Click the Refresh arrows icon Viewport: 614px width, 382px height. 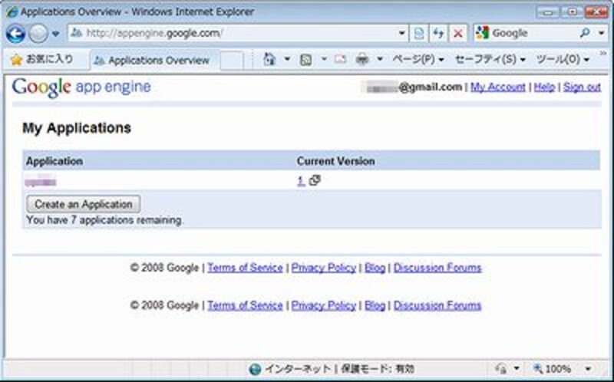pos(438,34)
